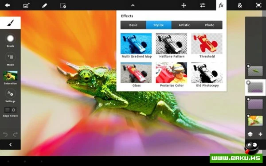Add a new layer with plus
The image size is (266, 166).
coord(260,134)
